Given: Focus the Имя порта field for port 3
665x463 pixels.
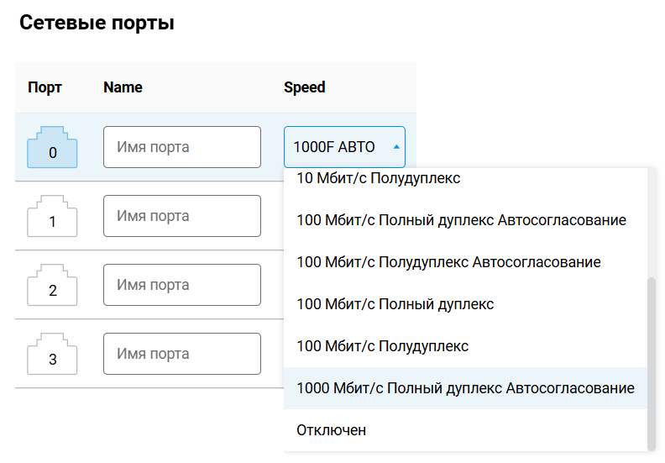Looking at the screenshot, I should 182,354.
